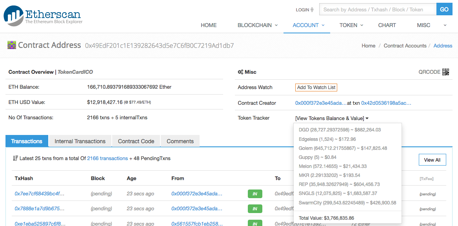The height and width of the screenshot is (226, 458).
Task: Click the LOGIN link
Action: pos(302,10)
